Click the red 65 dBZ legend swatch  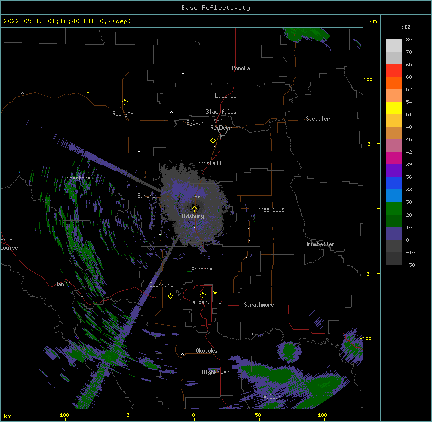[394, 71]
